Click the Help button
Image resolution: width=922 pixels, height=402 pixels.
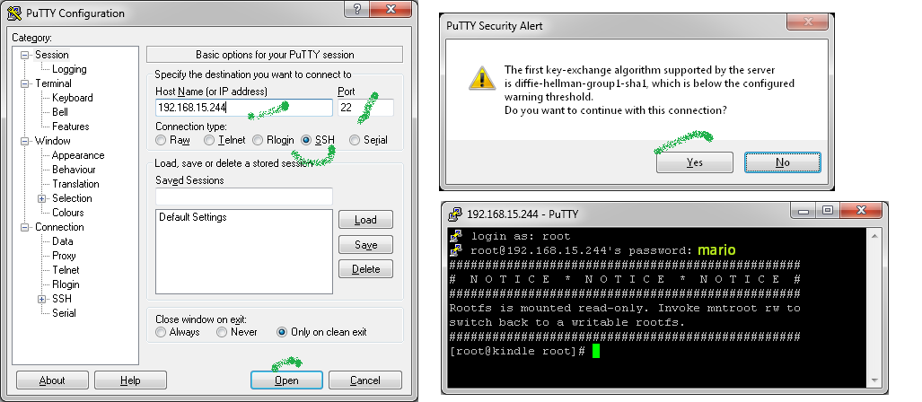tap(130, 380)
